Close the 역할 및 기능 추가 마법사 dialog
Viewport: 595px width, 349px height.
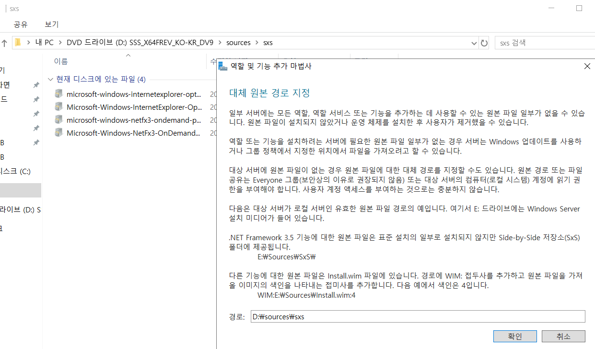point(587,66)
